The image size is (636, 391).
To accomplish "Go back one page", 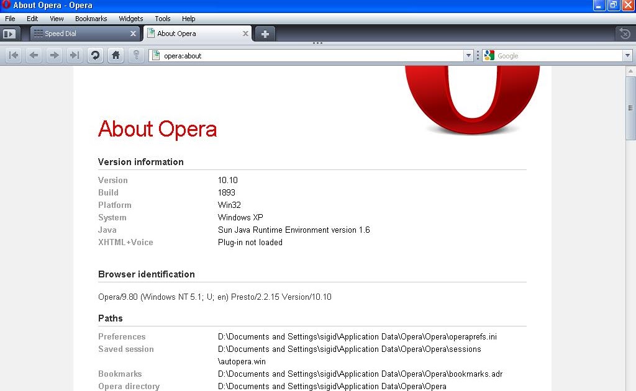I will click(x=34, y=55).
